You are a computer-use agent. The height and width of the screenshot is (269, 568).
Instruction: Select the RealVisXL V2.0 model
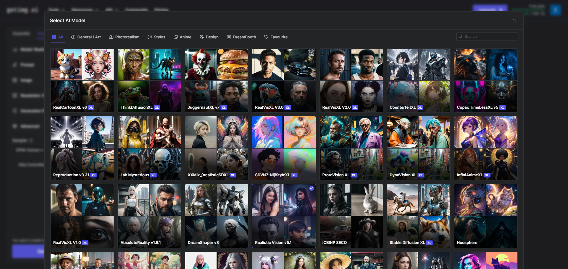click(x=351, y=80)
